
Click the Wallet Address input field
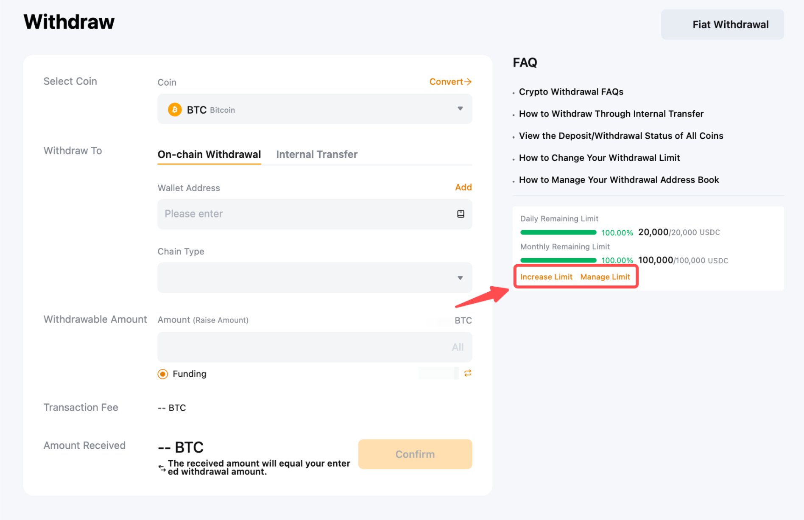point(305,214)
